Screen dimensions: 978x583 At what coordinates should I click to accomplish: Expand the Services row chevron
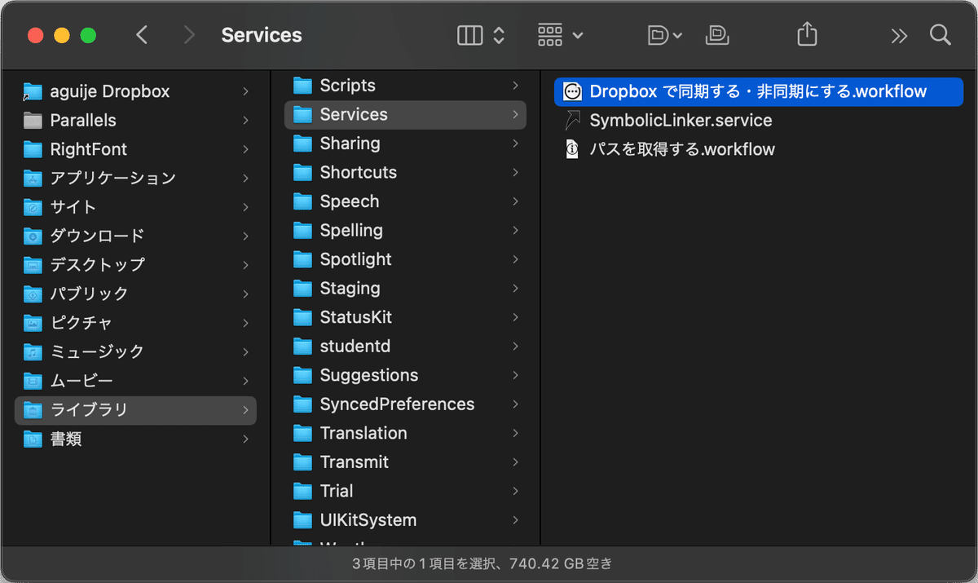click(x=515, y=115)
